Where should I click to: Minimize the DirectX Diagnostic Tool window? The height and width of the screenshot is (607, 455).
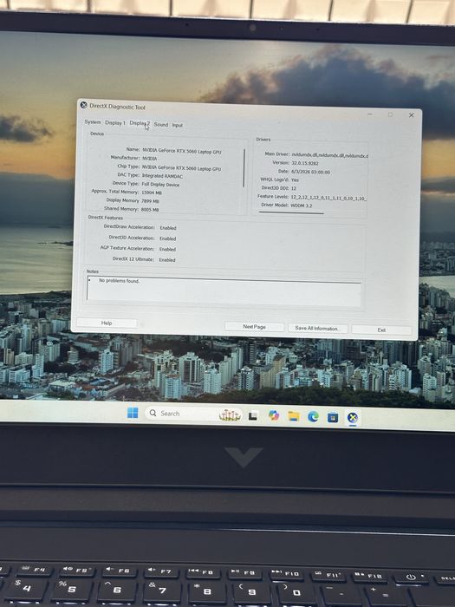coord(370,114)
